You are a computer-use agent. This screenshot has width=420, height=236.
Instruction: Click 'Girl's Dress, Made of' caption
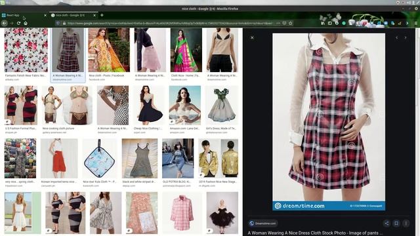pos(220,128)
